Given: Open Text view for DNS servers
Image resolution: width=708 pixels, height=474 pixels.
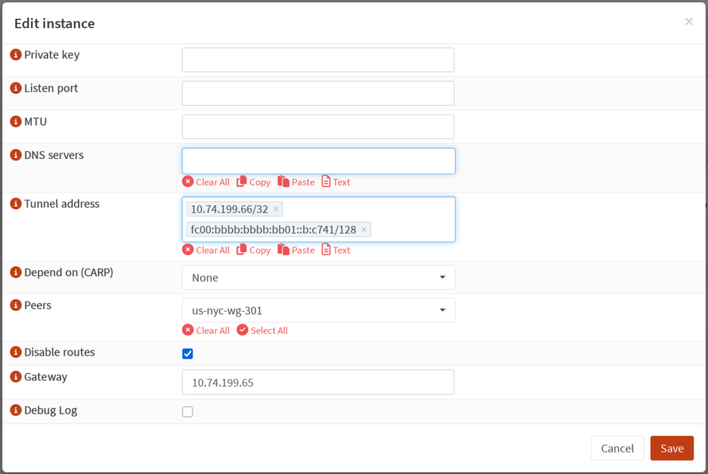Looking at the screenshot, I should (x=336, y=182).
